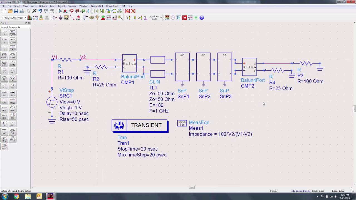Image resolution: width=356 pixels, height=200 pixels.
Task: Open Chrome from the taskbar
Action: coord(16,196)
